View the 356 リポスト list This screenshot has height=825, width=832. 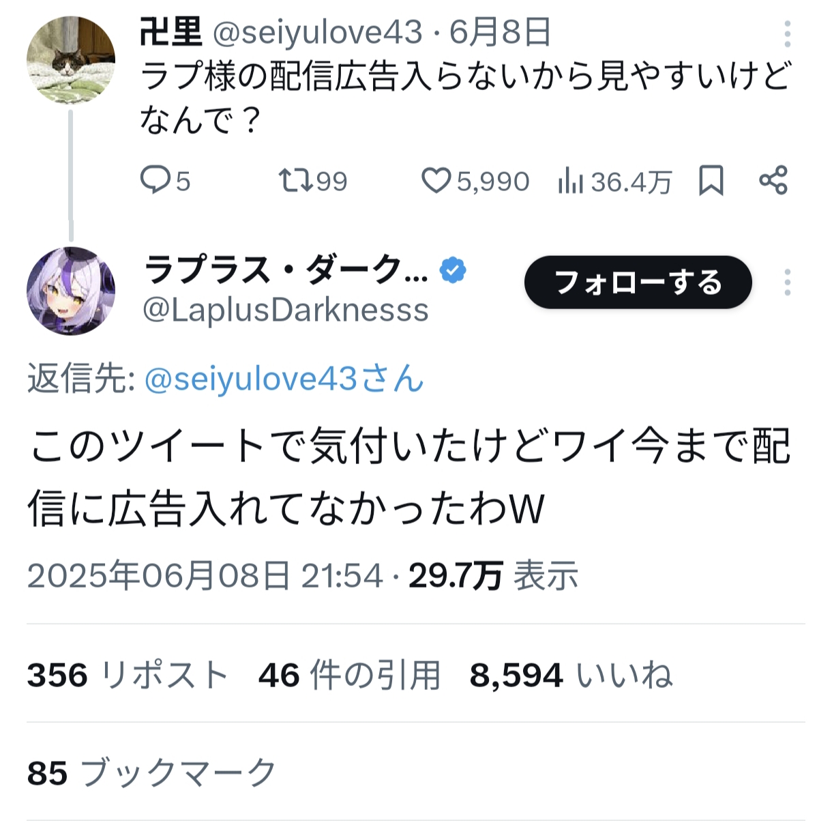[127, 675]
